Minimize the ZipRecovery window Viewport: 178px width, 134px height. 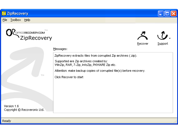pyautogui.click(x=161, y=14)
